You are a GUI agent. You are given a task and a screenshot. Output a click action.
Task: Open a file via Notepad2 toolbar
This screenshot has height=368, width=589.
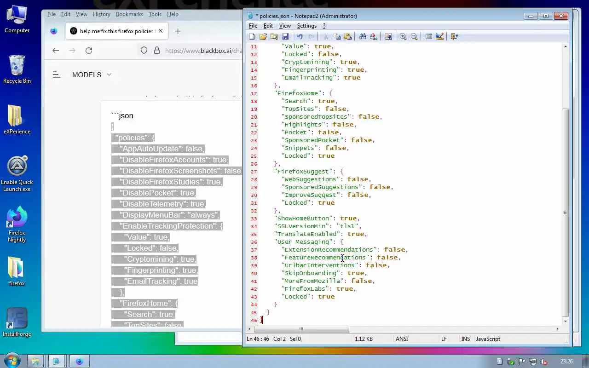click(x=263, y=36)
